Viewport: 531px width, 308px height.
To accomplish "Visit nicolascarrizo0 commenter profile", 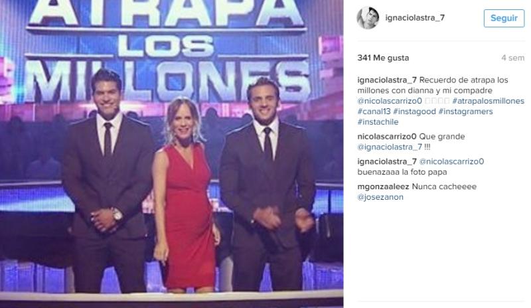I will point(387,137).
